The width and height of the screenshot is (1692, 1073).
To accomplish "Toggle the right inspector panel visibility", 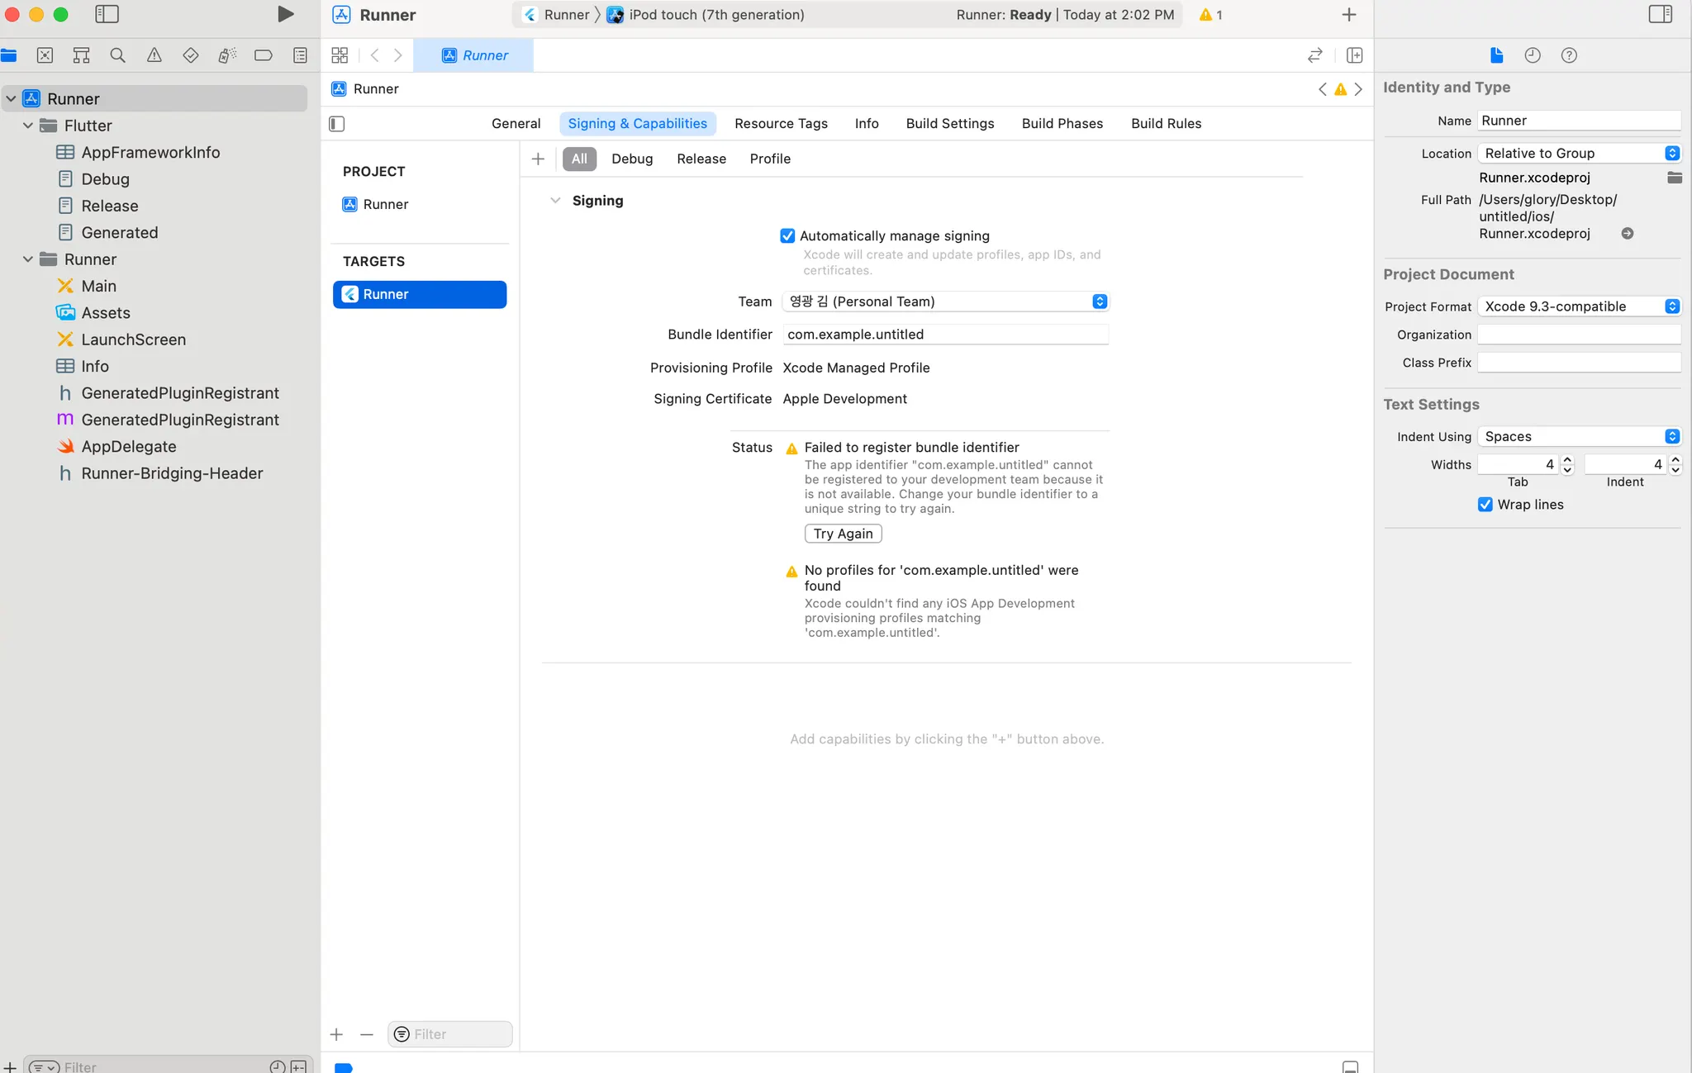I will pyautogui.click(x=1660, y=14).
